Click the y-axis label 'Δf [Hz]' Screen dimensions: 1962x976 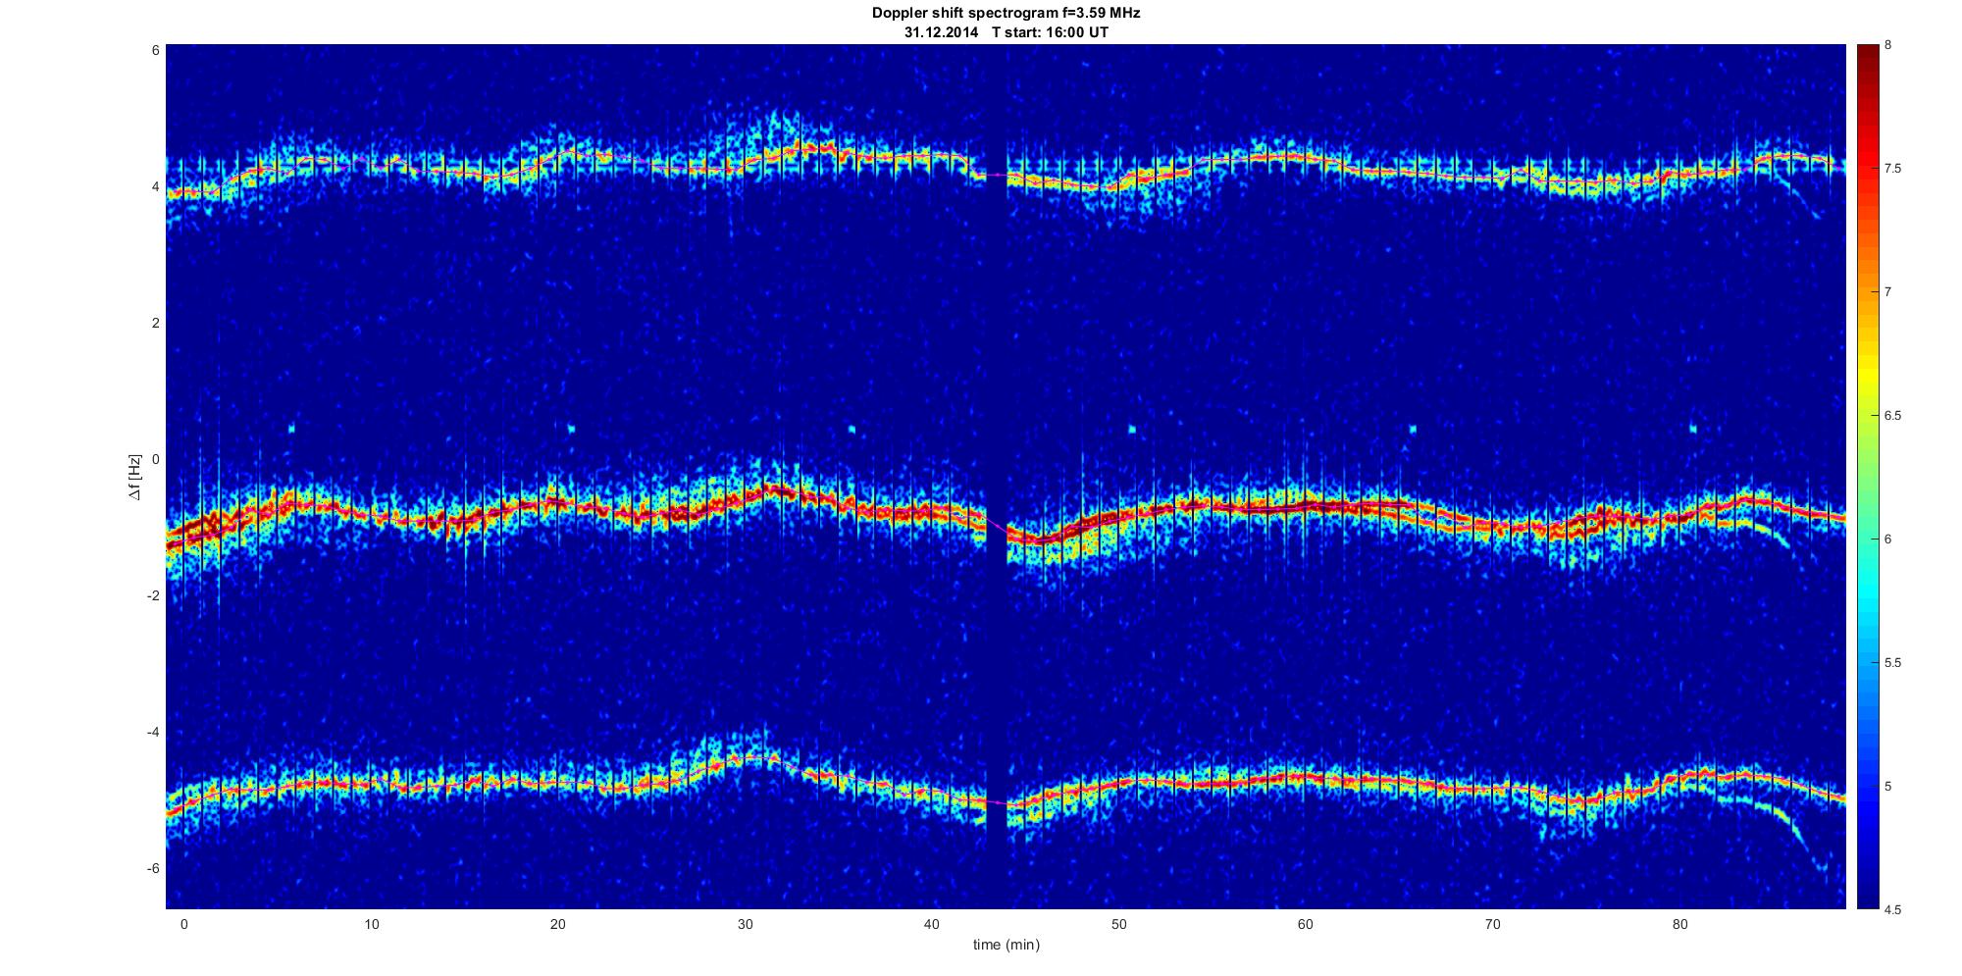[x=135, y=477]
